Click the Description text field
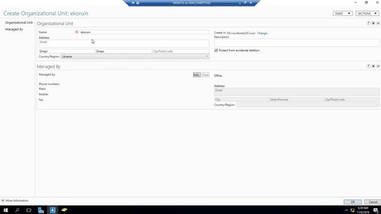This screenshot has width=381, height=214. point(296,43)
